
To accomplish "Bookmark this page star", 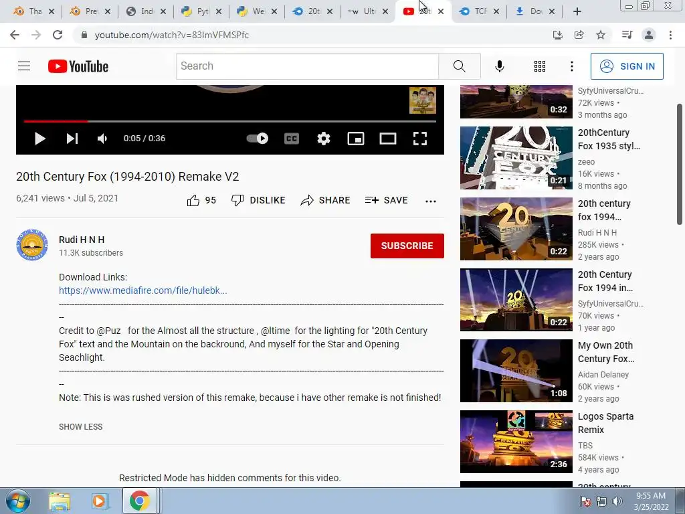I will coord(601,35).
